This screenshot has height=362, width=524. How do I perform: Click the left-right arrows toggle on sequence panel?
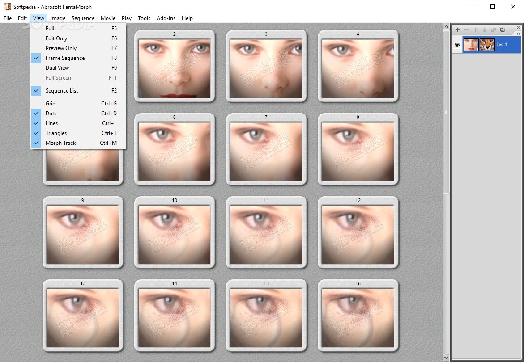[x=518, y=34]
